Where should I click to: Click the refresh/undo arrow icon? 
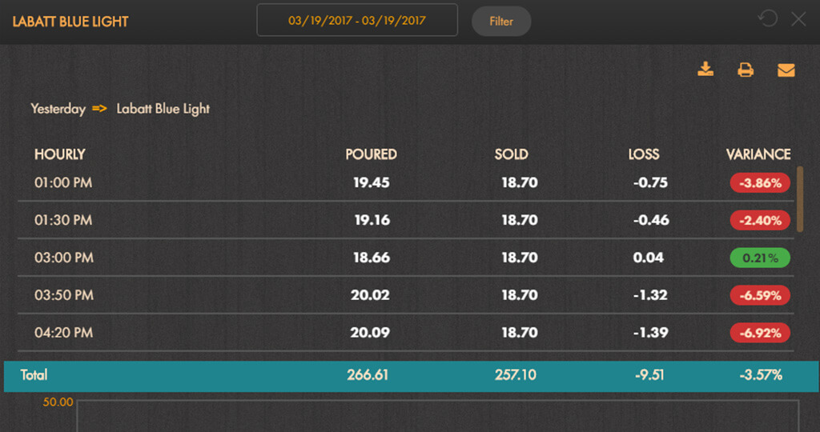pyautogui.click(x=768, y=19)
